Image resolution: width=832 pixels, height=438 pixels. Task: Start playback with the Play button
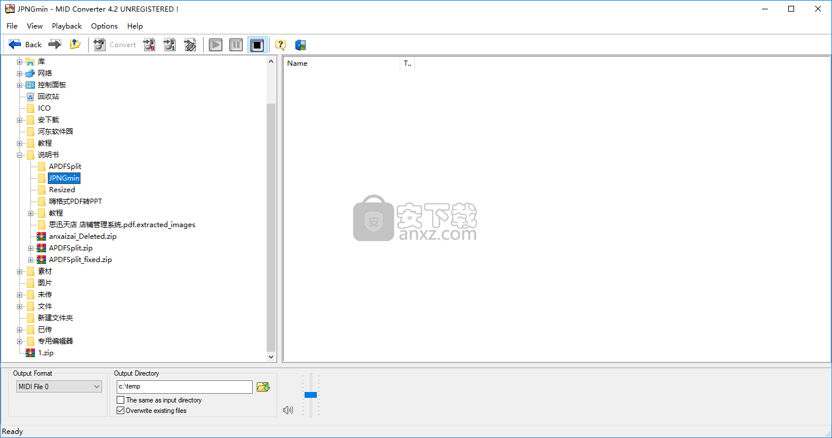(x=216, y=45)
